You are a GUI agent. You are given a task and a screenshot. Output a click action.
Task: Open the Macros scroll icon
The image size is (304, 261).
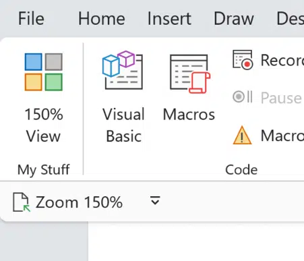[x=190, y=74]
